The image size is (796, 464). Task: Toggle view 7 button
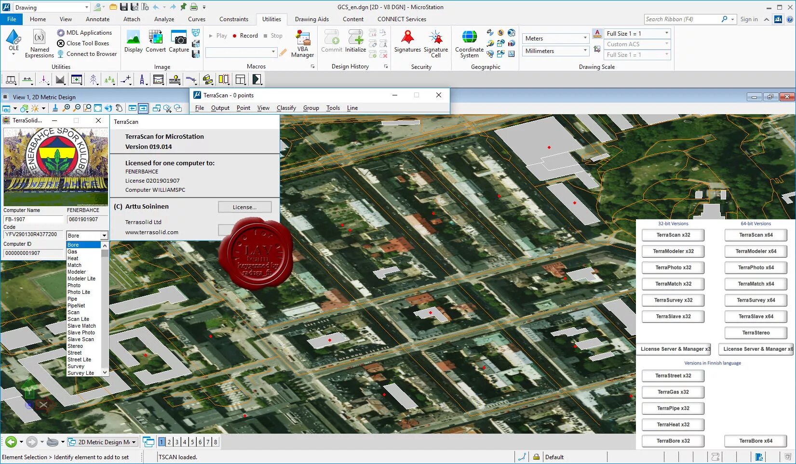coord(208,442)
